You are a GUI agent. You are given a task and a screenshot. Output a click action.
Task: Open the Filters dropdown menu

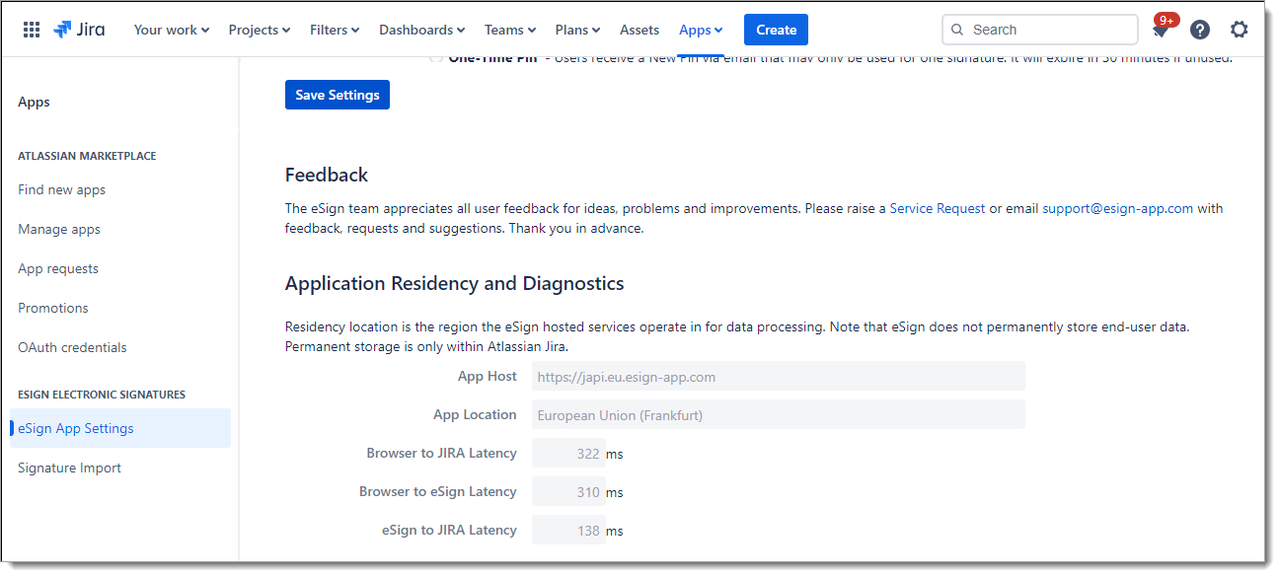click(335, 30)
